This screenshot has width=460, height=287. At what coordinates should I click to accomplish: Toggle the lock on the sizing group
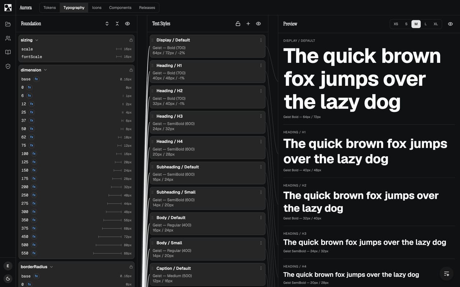tap(131, 40)
